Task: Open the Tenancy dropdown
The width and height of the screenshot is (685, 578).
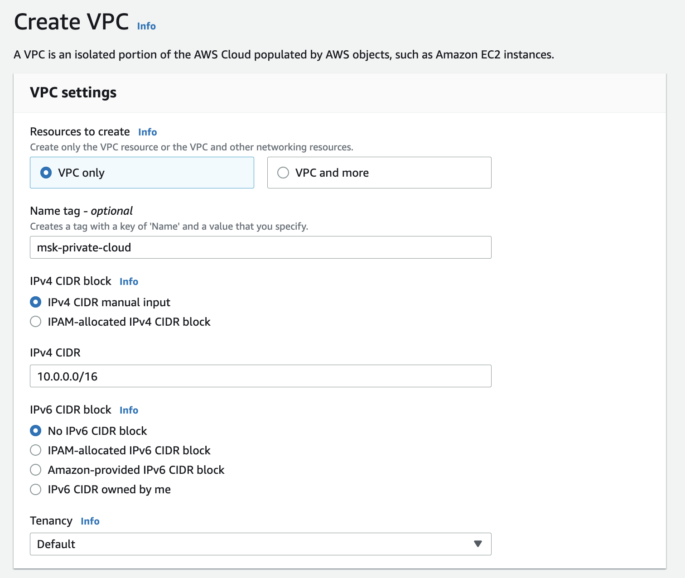Action: (x=260, y=544)
